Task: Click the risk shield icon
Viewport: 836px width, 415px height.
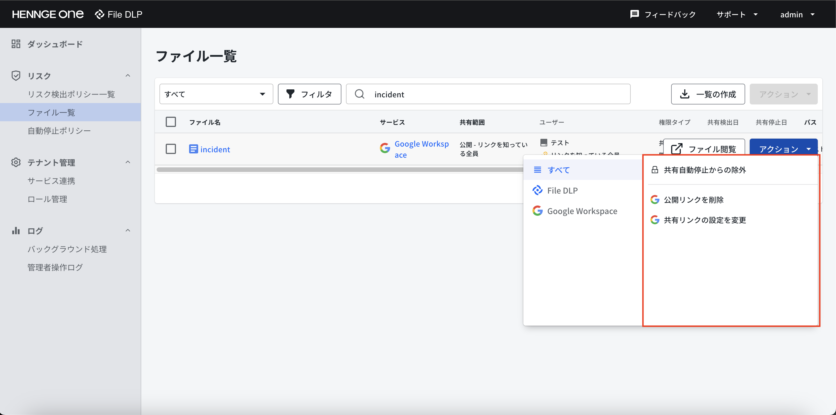Action: [16, 76]
